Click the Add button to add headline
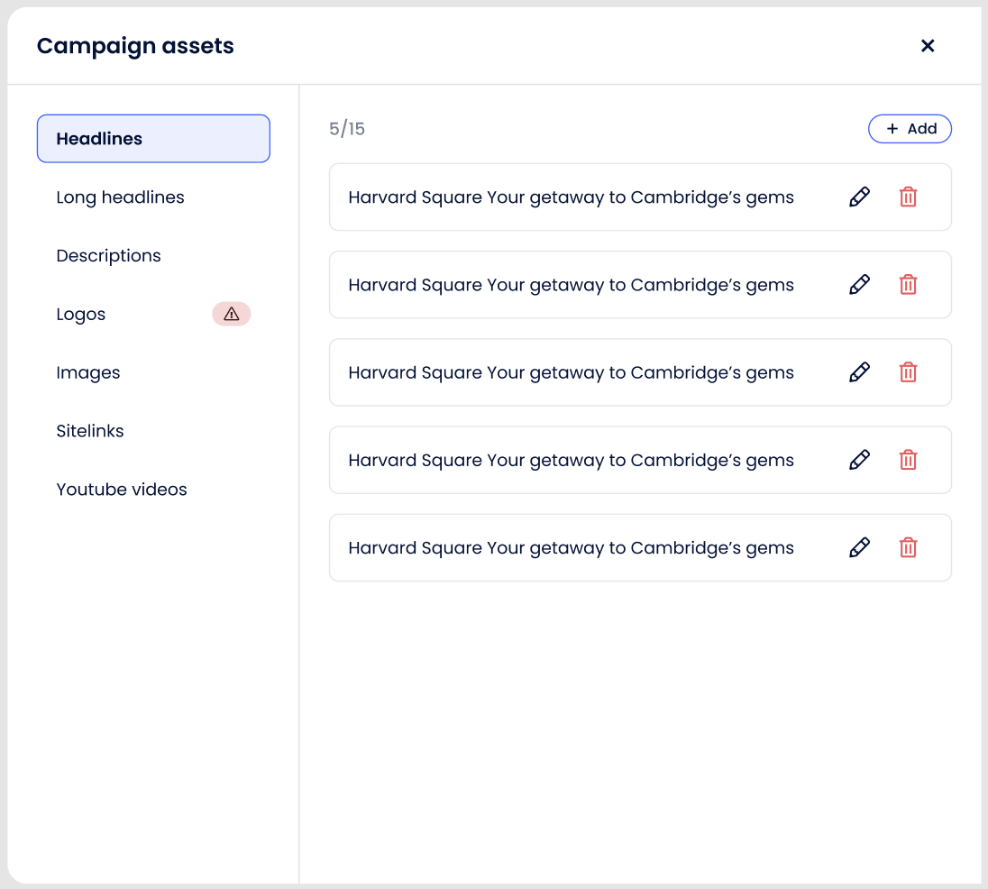The image size is (988, 889). point(910,129)
